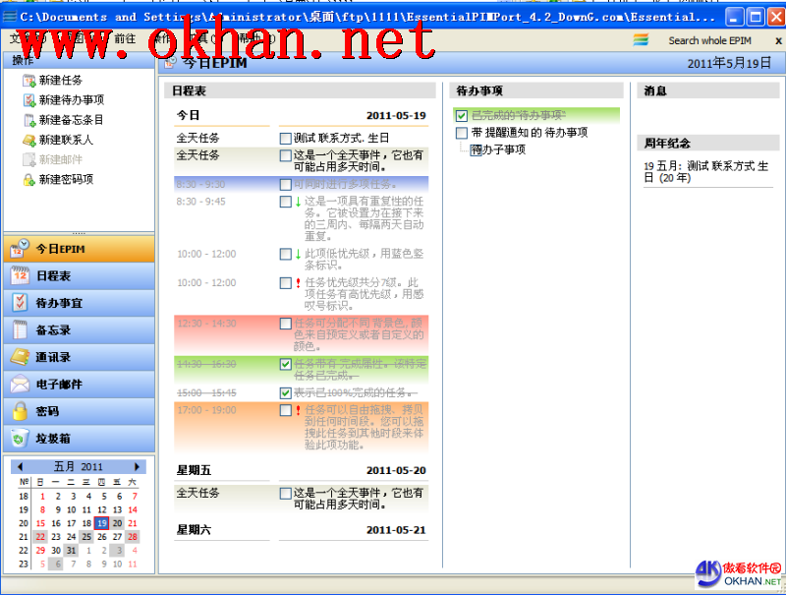Go to the next month in the mini calendar
This screenshot has width=786, height=595.
pyautogui.click(x=137, y=466)
